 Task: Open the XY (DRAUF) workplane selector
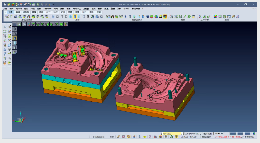tap(193, 133)
